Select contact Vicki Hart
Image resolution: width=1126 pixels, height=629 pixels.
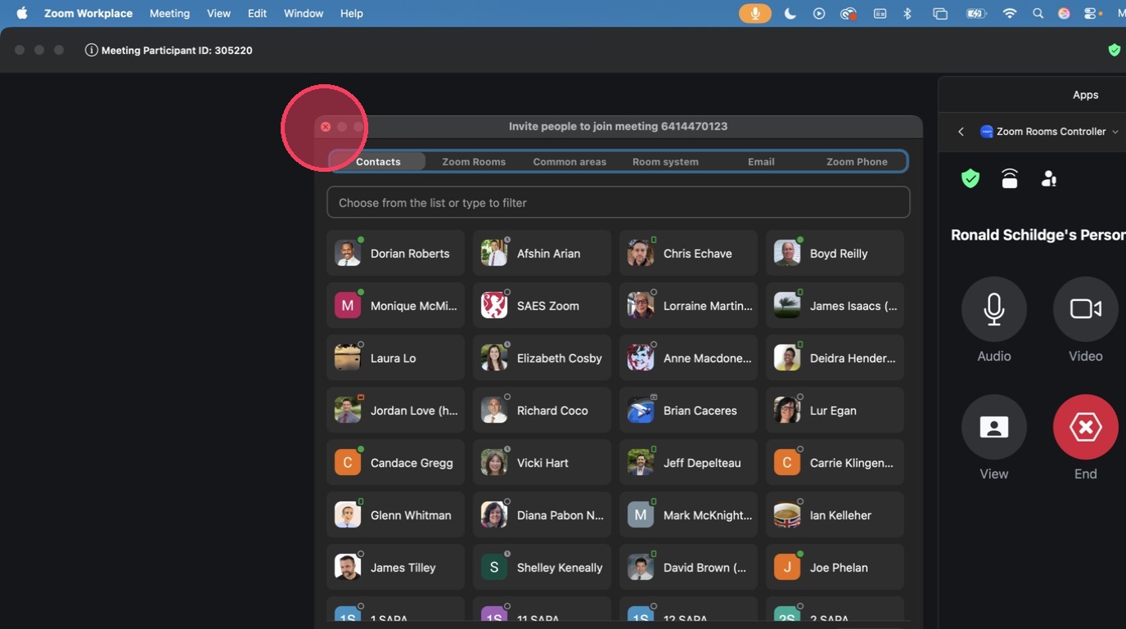point(542,462)
